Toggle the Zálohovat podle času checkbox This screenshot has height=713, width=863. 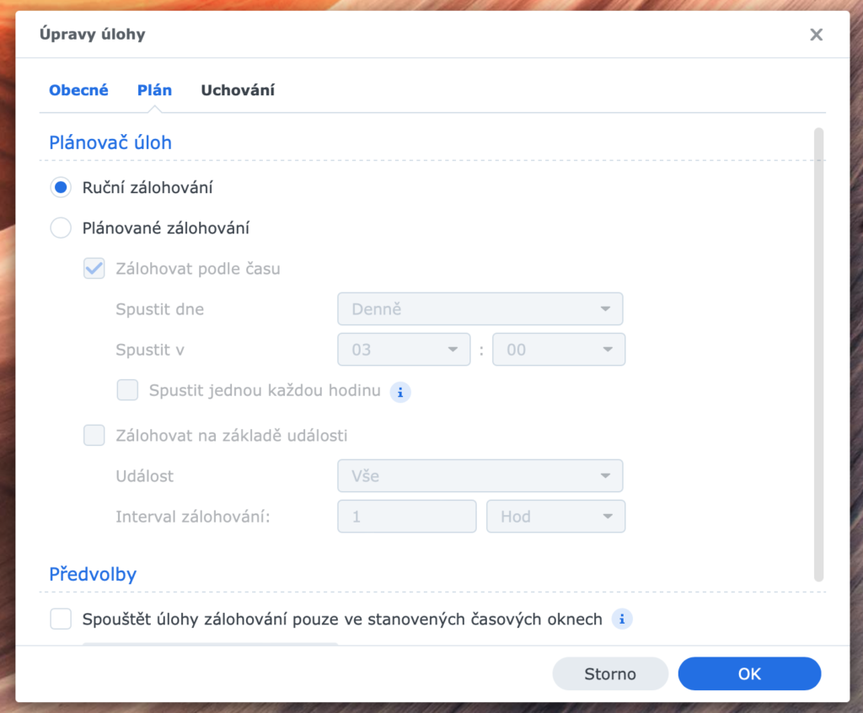(94, 268)
